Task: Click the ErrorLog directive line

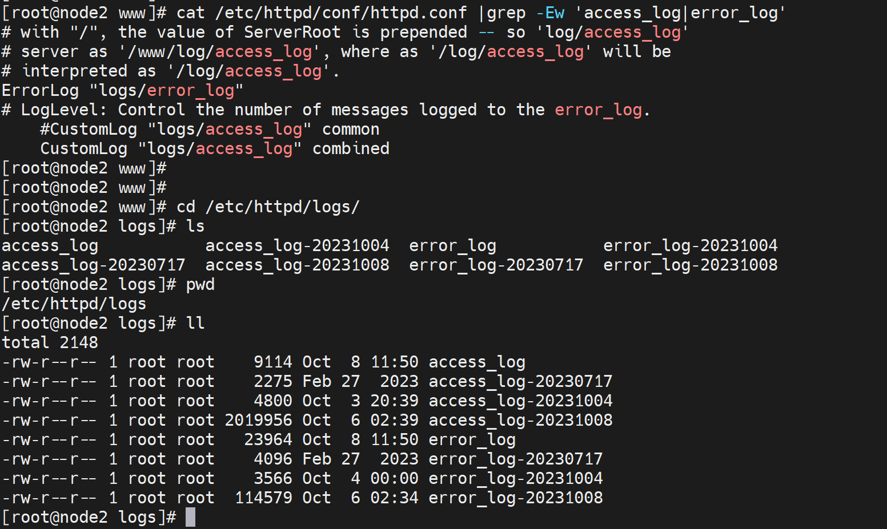Action: click(x=122, y=90)
